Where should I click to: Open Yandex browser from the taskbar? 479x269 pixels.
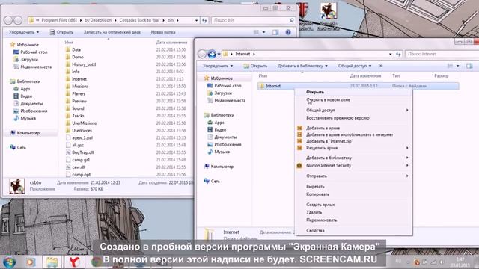coord(74,262)
